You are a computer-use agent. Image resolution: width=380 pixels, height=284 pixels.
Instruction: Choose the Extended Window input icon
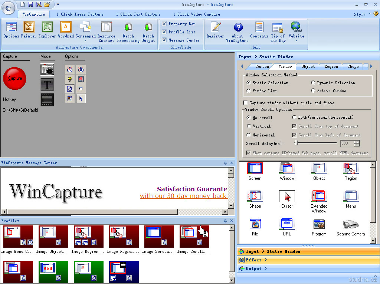click(319, 200)
